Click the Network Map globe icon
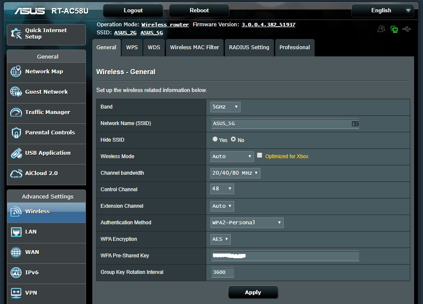Screen dimensions: 423x304 pos(16,71)
